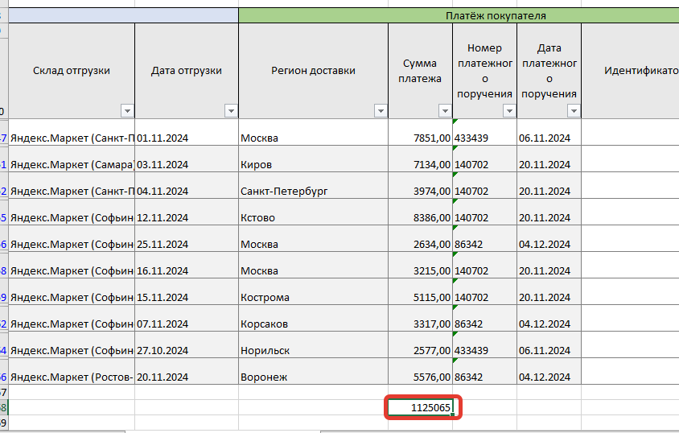This screenshot has height=433, width=679.
Task: Select the Регион доставки header cell
Action: click(x=314, y=71)
